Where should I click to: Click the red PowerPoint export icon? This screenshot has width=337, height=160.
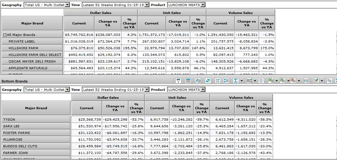(293, 81)
